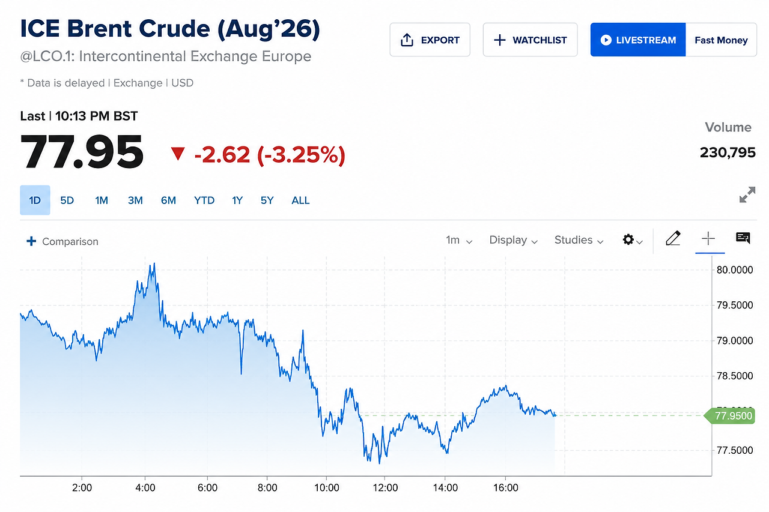Switch to the 5D time range
This screenshot has height=512, width=769.
(67, 200)
